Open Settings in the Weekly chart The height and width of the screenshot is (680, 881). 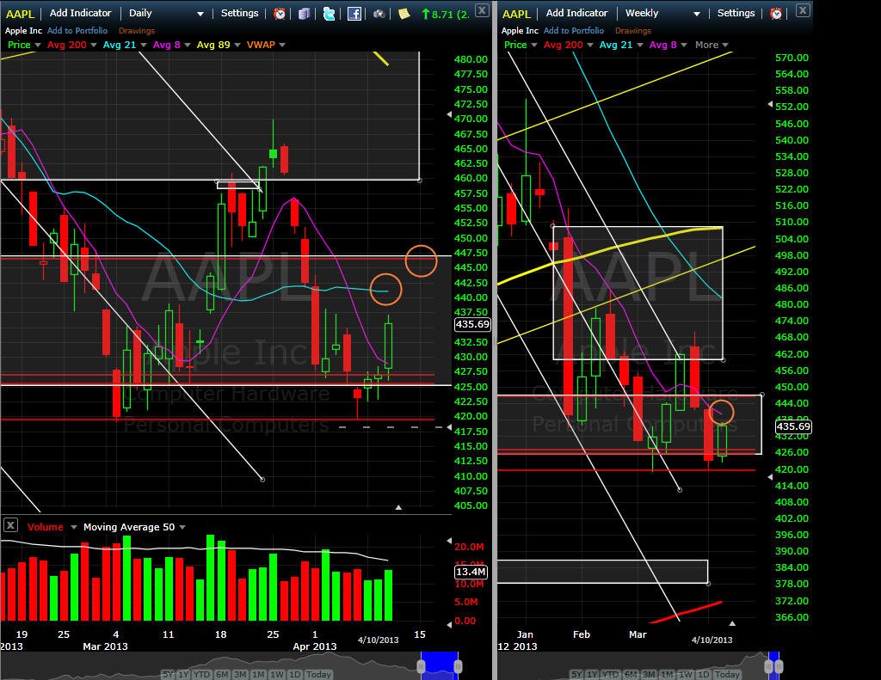736,13
